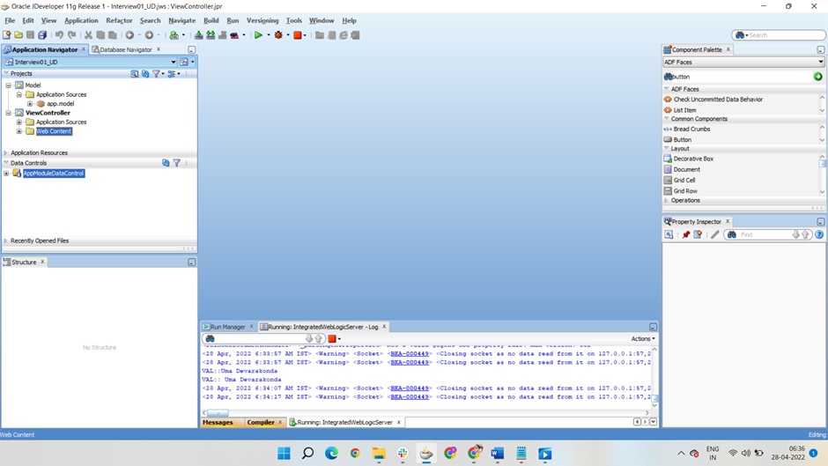
Task: Click the Back navigation arrow icon
Action: (129, 35)
